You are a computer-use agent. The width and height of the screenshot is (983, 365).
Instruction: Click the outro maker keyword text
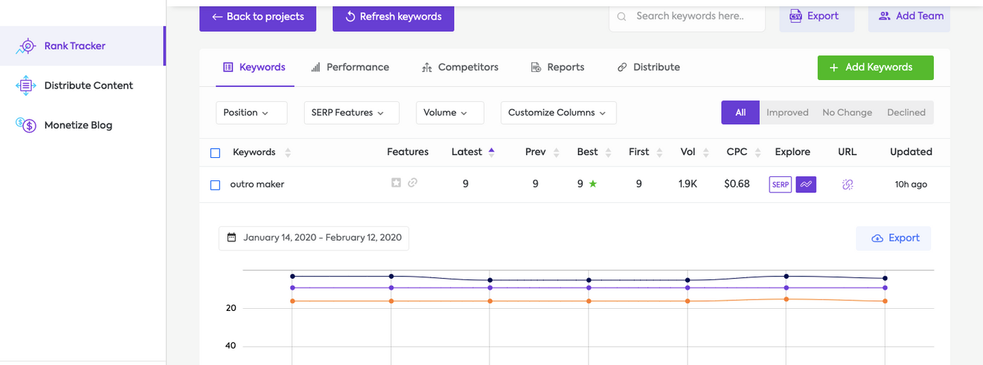click(x=257, y=185)
